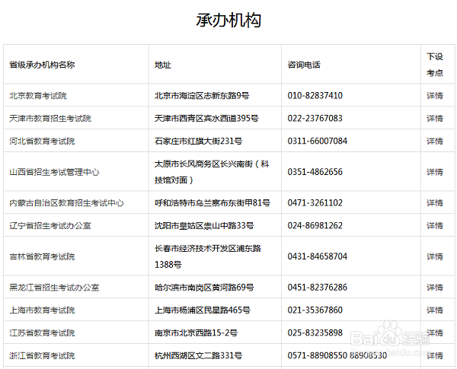Click phone number 0311-66007084
The height and width of the screenshot is (369, 457).
[x=317, y=141]
